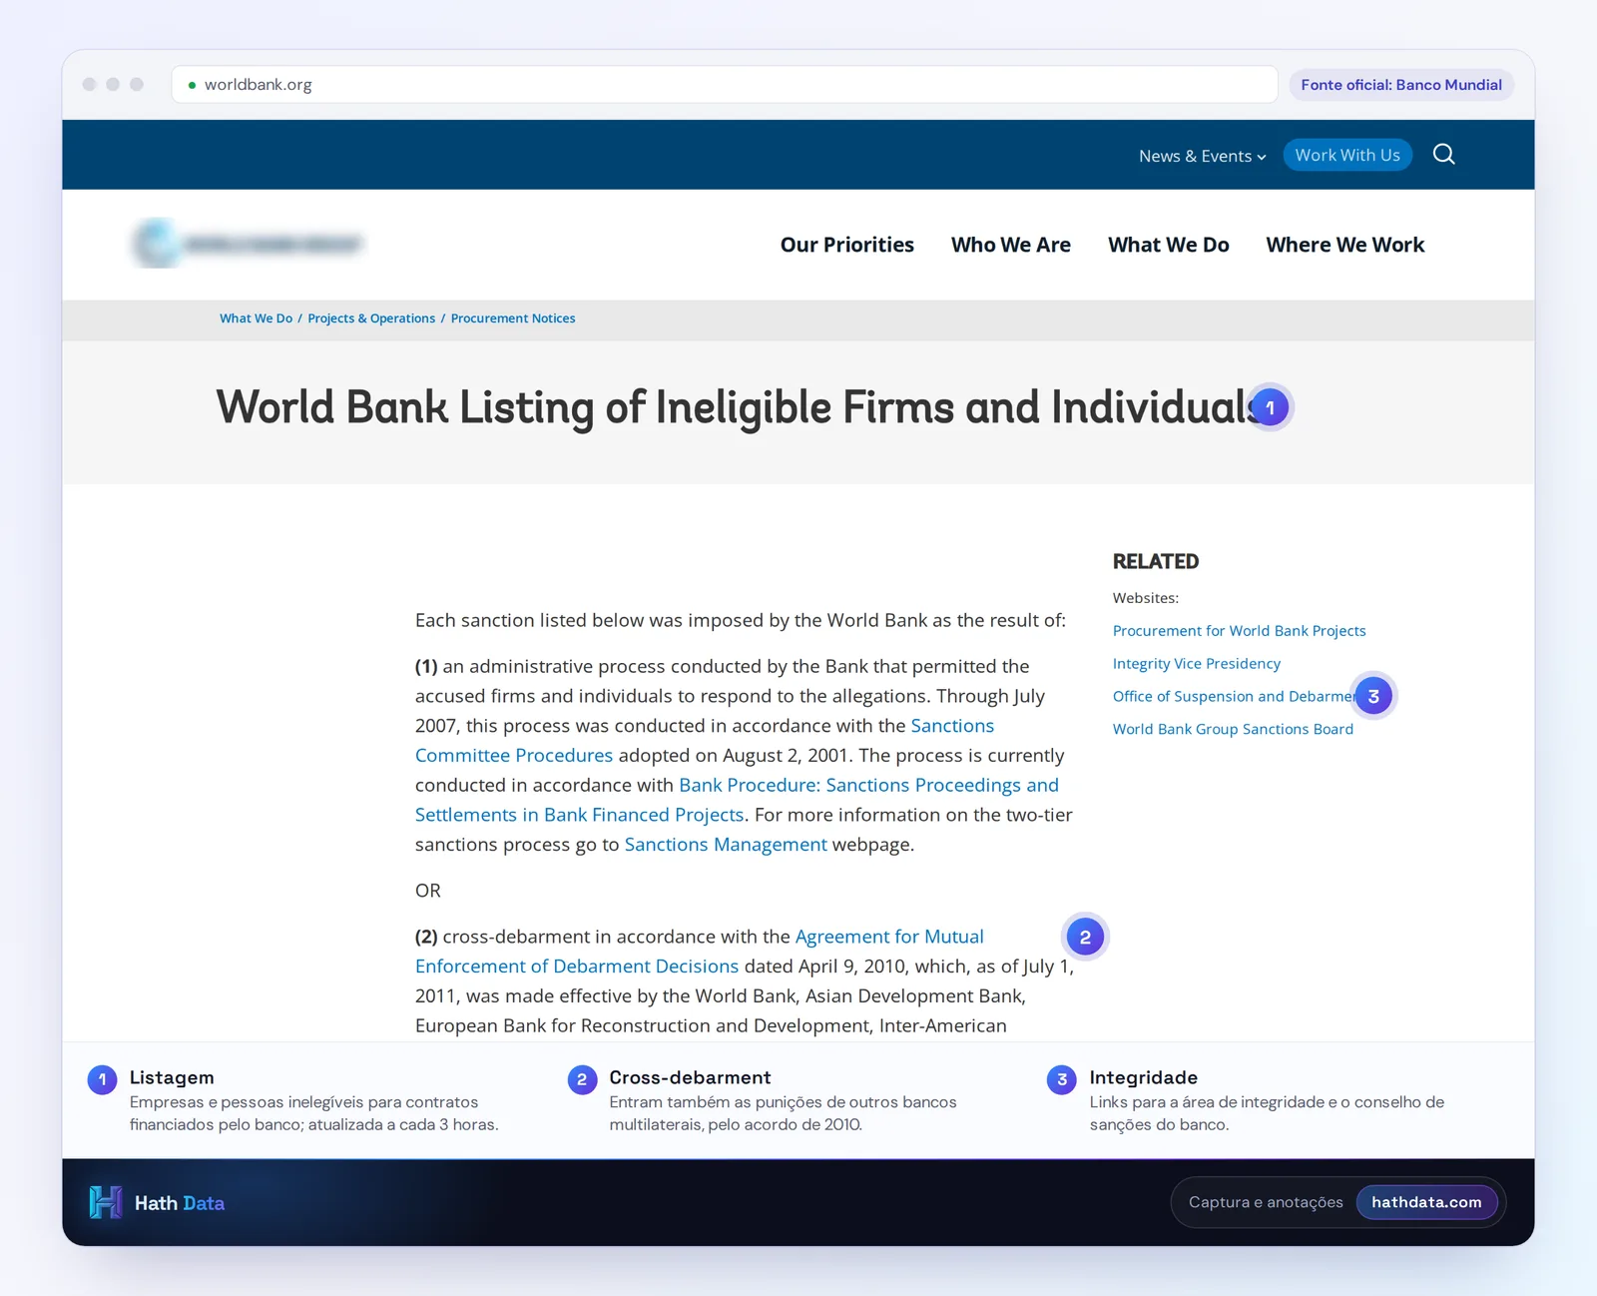Screen dimensions: 1597x1296
Task: Click the RELATED sidebar heading
Action: (x=1155, y=561)
